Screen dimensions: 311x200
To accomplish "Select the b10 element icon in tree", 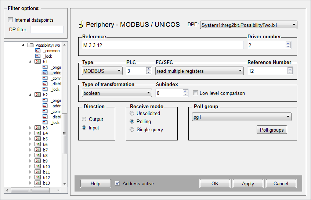I will click(x=38, y=167).
